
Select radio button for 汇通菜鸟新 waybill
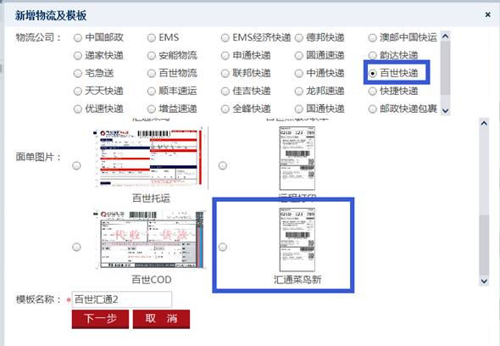[223, 247]
